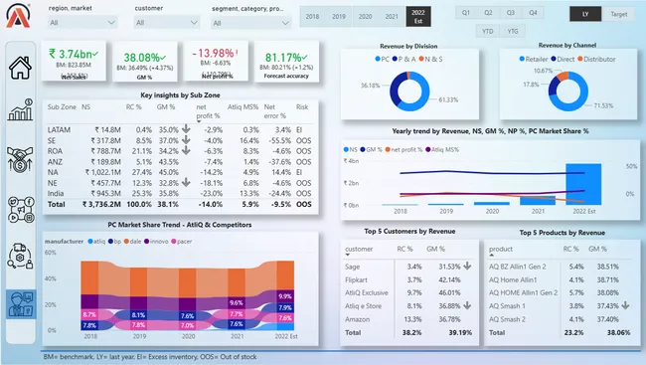646x365 pixels.
Task: Click the Revenue by Channel donut chart
Action: (568, 91)
